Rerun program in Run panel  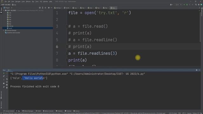(4, 73)
